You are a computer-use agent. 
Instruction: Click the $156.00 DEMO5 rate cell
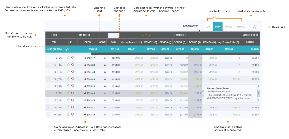click(x=198, y=94)
